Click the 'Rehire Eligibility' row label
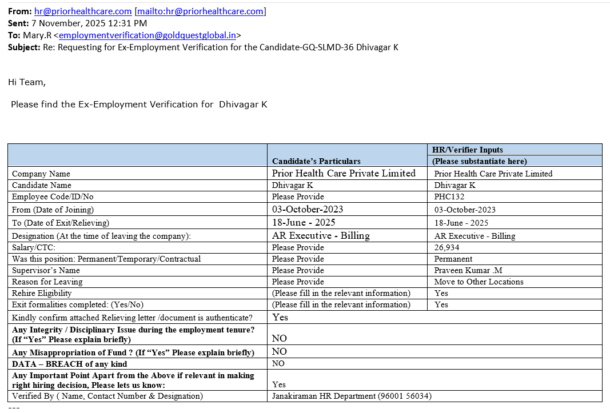The height and width of the screenshot is (413, 610). pos(42,293)
